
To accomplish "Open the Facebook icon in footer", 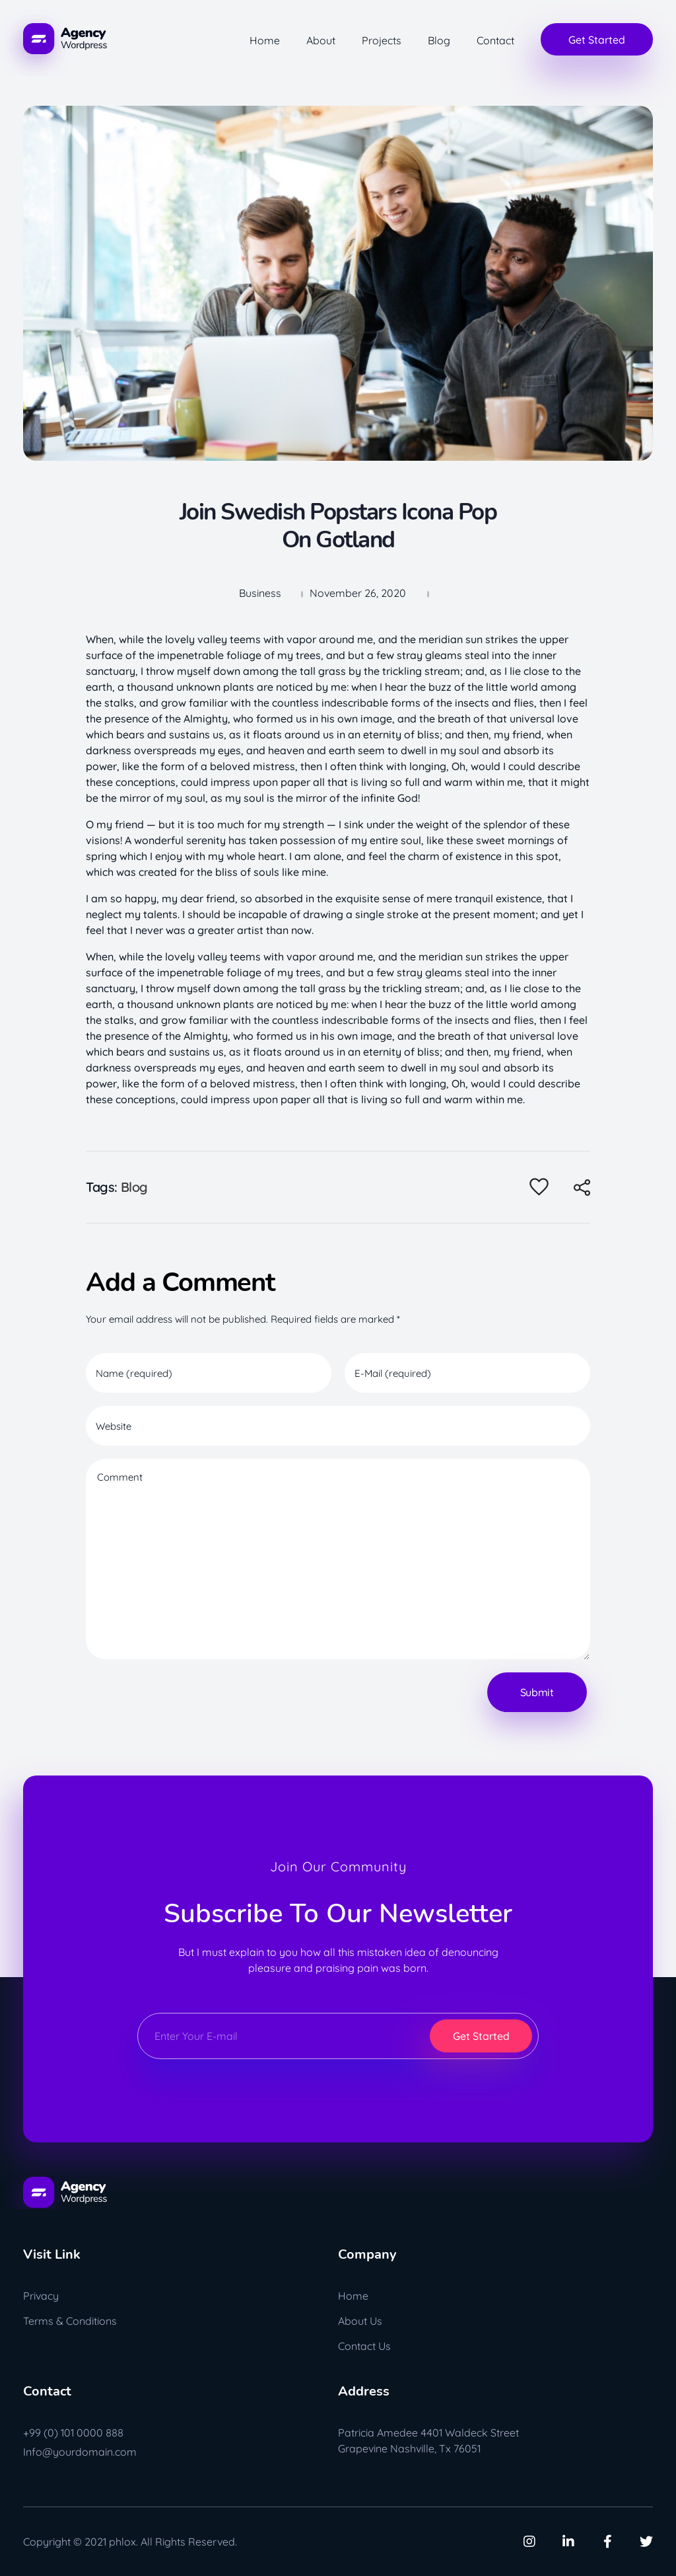I will point(607,2540).
